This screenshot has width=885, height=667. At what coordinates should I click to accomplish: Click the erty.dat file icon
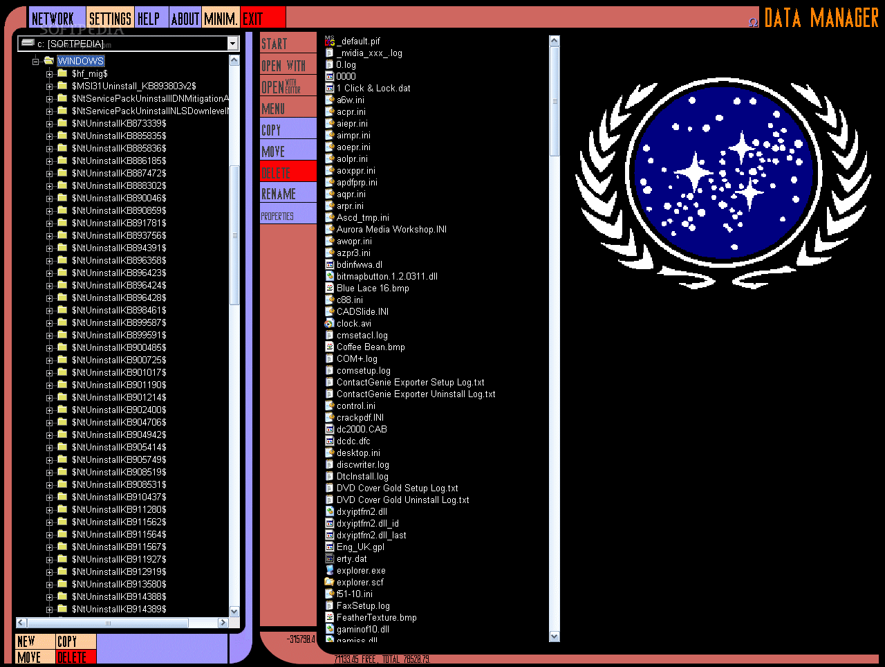(330, 558)
